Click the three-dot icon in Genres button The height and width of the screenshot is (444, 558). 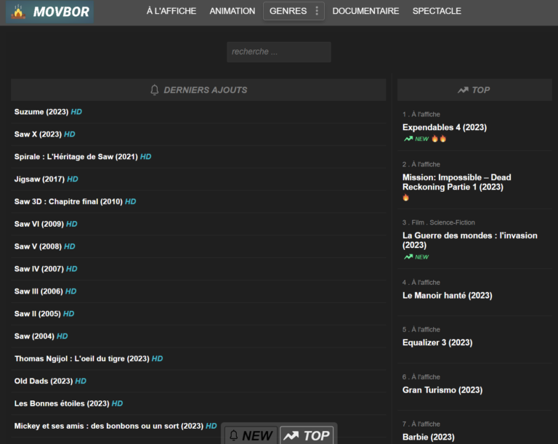click(x=316, y=11)
